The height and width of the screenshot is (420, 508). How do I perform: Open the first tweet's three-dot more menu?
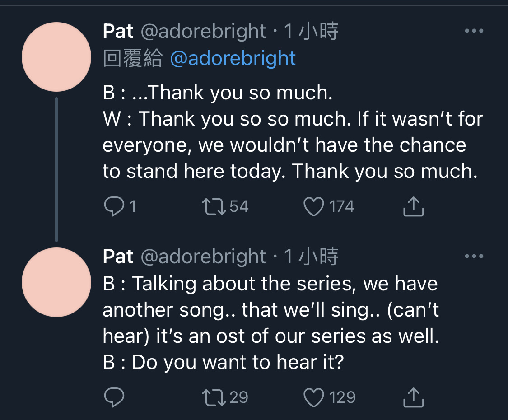(x=474, y=31)
